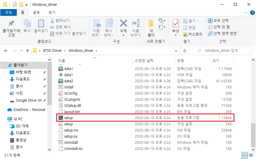Go up one folder level arrow

[28, 51]
